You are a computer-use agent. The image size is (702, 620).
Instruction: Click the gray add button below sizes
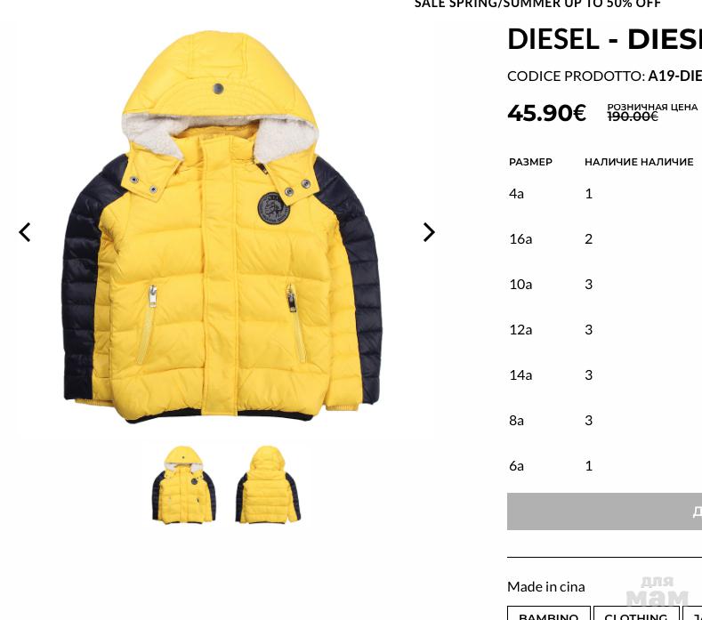604,511
